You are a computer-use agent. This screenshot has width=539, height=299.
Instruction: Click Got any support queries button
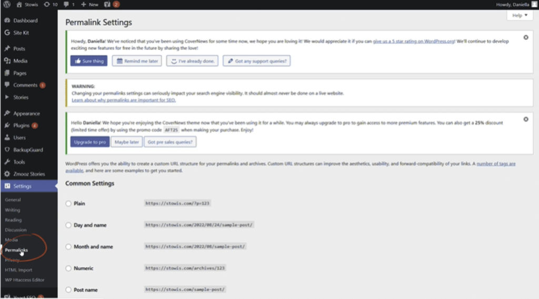click(x=256, y=61)
